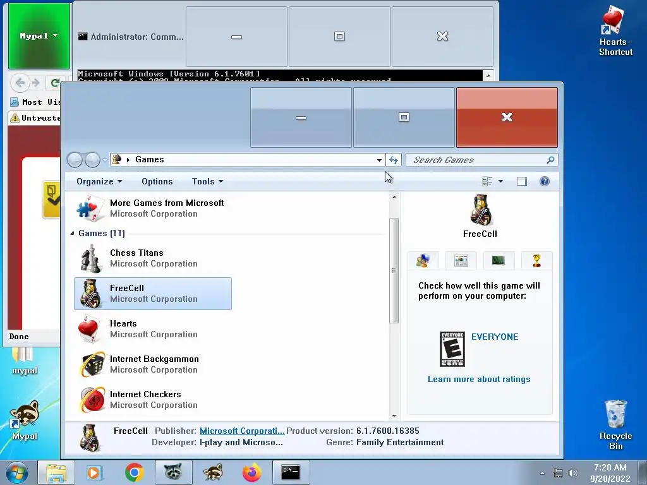Open the More Games from Microsoft puzzle icon
Image resolution: width=647 pixels, height=485 pixels.
(90, 208)
